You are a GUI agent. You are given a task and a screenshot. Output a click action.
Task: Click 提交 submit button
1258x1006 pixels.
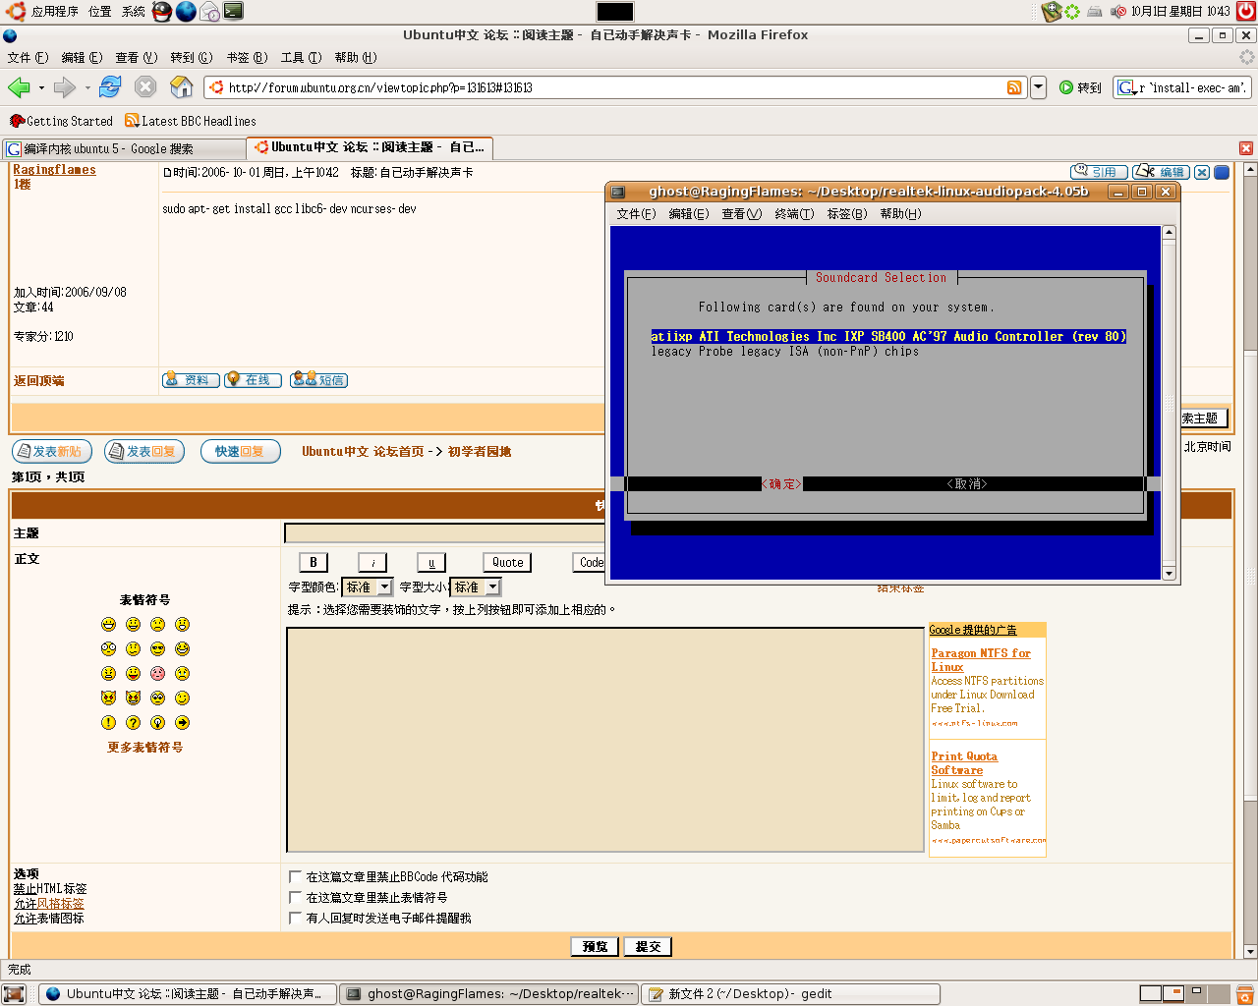click(x=648, y=947)
